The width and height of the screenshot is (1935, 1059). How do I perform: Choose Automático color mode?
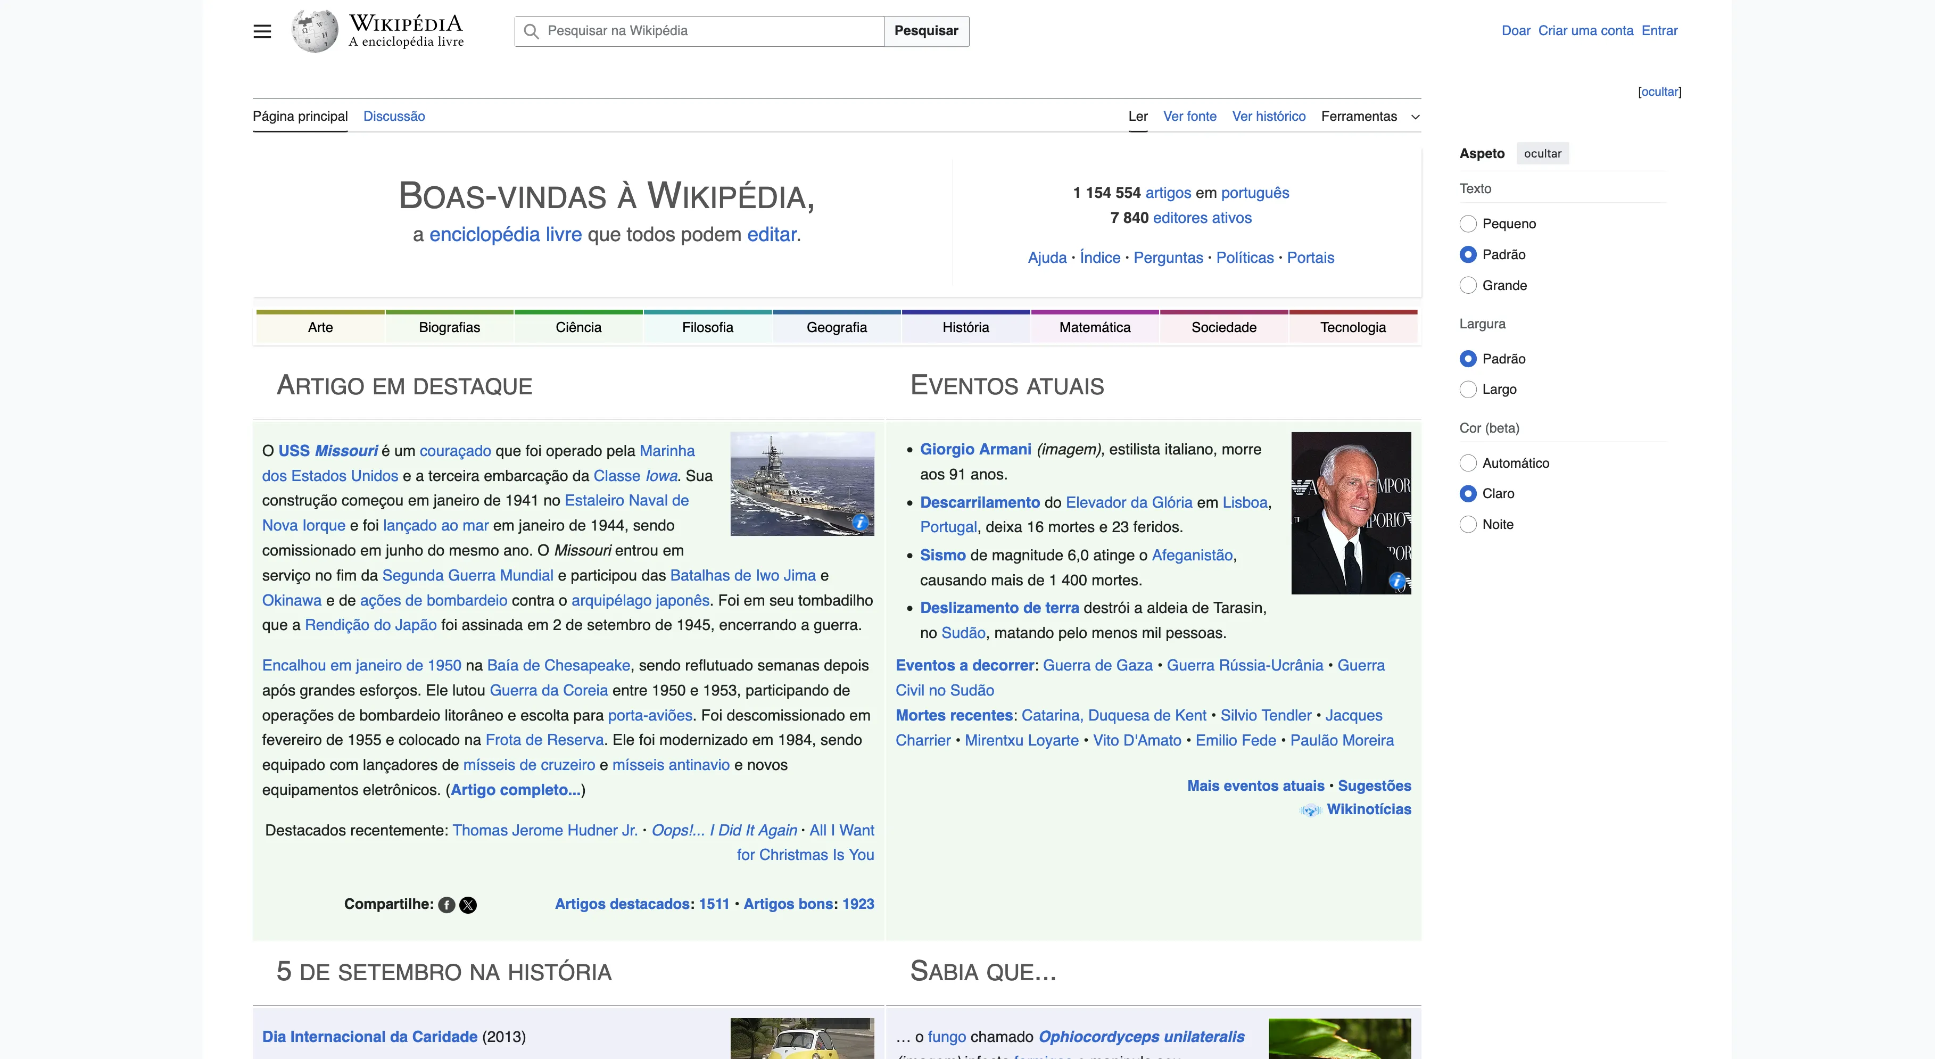pos(1468,464)
